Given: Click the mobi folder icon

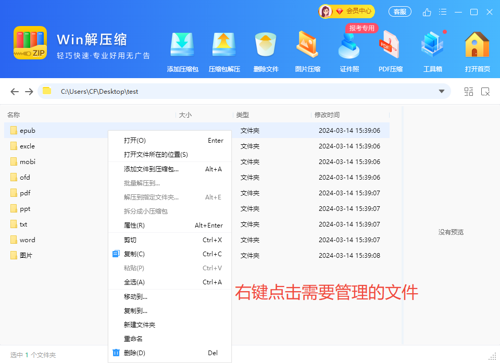Looking at the screenshot, I should click(14, 161).
